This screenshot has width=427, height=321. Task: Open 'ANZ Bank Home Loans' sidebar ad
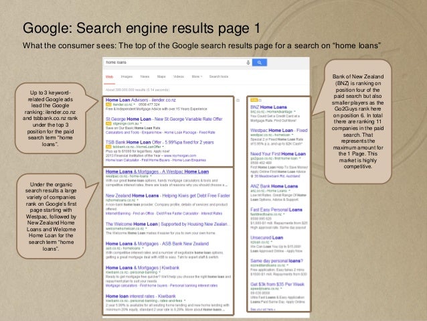[274, 186]
